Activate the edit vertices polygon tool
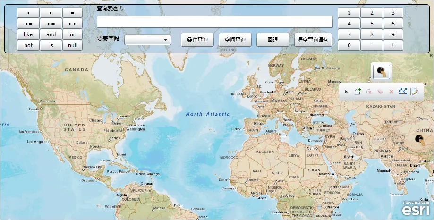The height and width of the screenshot is (220, 434). [403, 91]
